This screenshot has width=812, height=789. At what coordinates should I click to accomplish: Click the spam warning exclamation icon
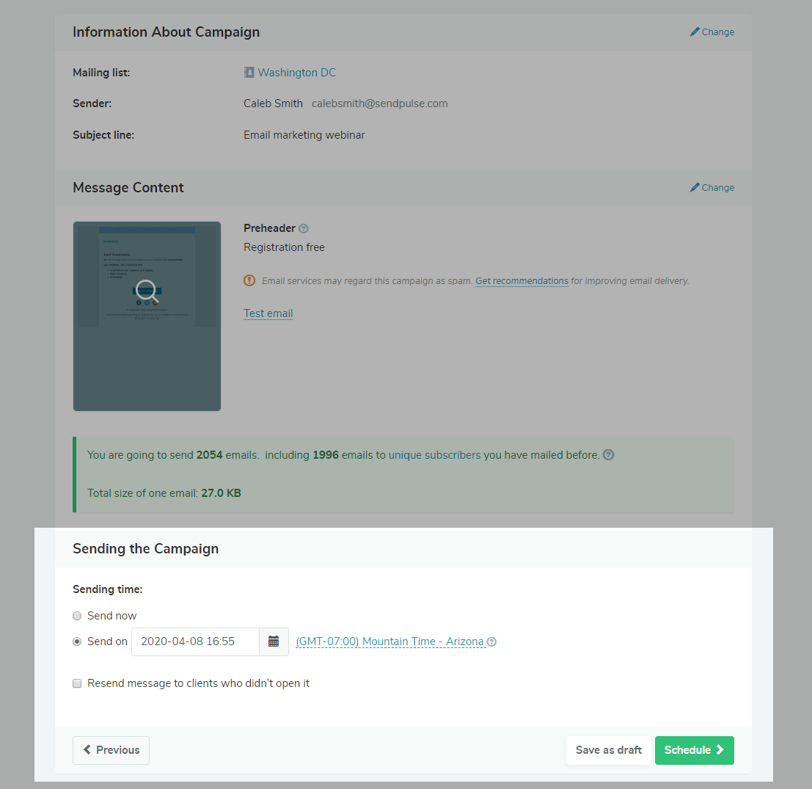249,280
